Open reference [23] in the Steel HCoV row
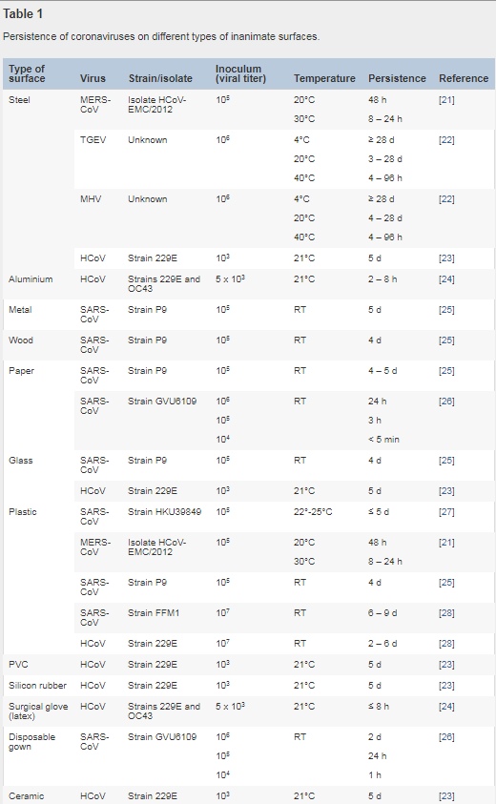The width and height of the screenshot is (496, 804). coord(446,258)
